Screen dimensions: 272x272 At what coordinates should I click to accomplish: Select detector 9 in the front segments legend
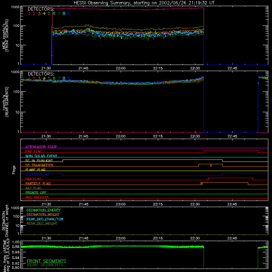[x=69, y=14]
